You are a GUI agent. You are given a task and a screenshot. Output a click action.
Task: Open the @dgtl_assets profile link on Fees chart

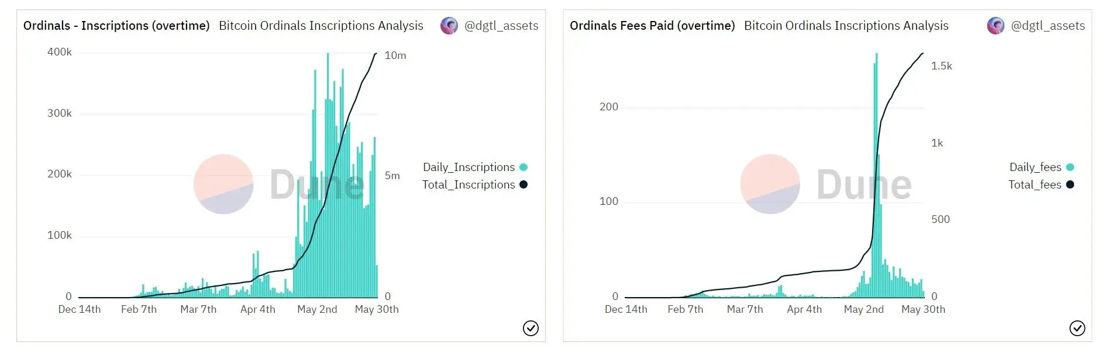point(1048,26)
